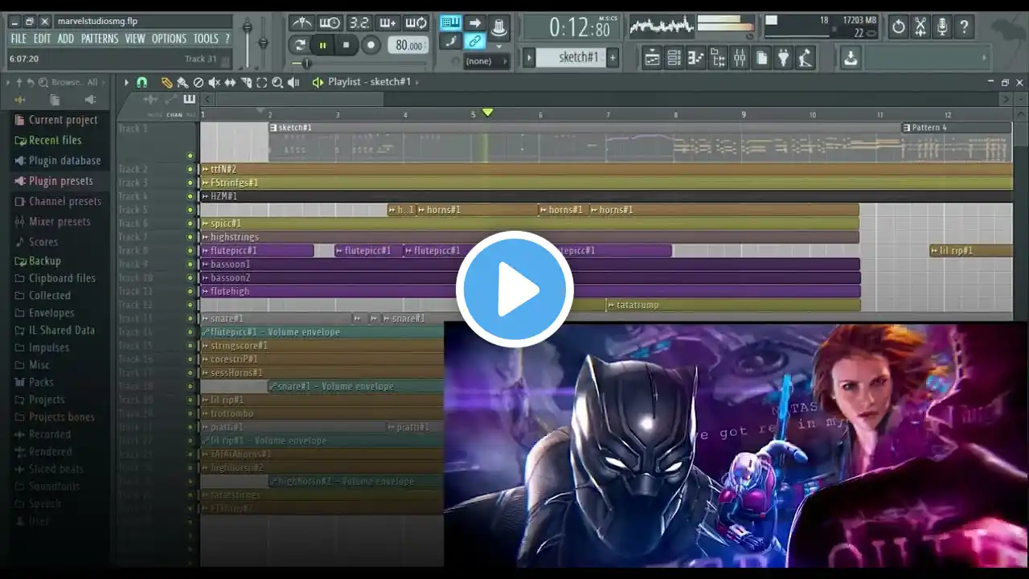Toggle loop recording button
The width and height of the screenshot is (1029, 579).
pos(416,23)
